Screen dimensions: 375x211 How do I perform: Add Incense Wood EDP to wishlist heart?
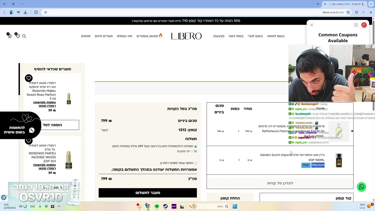click(28, 141)
